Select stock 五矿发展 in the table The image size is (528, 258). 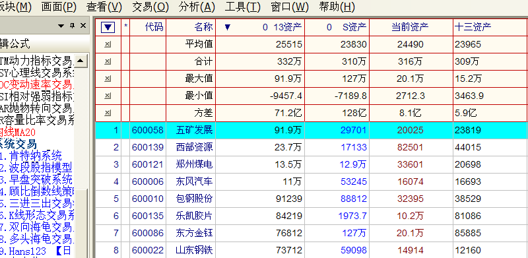(194, 130)
